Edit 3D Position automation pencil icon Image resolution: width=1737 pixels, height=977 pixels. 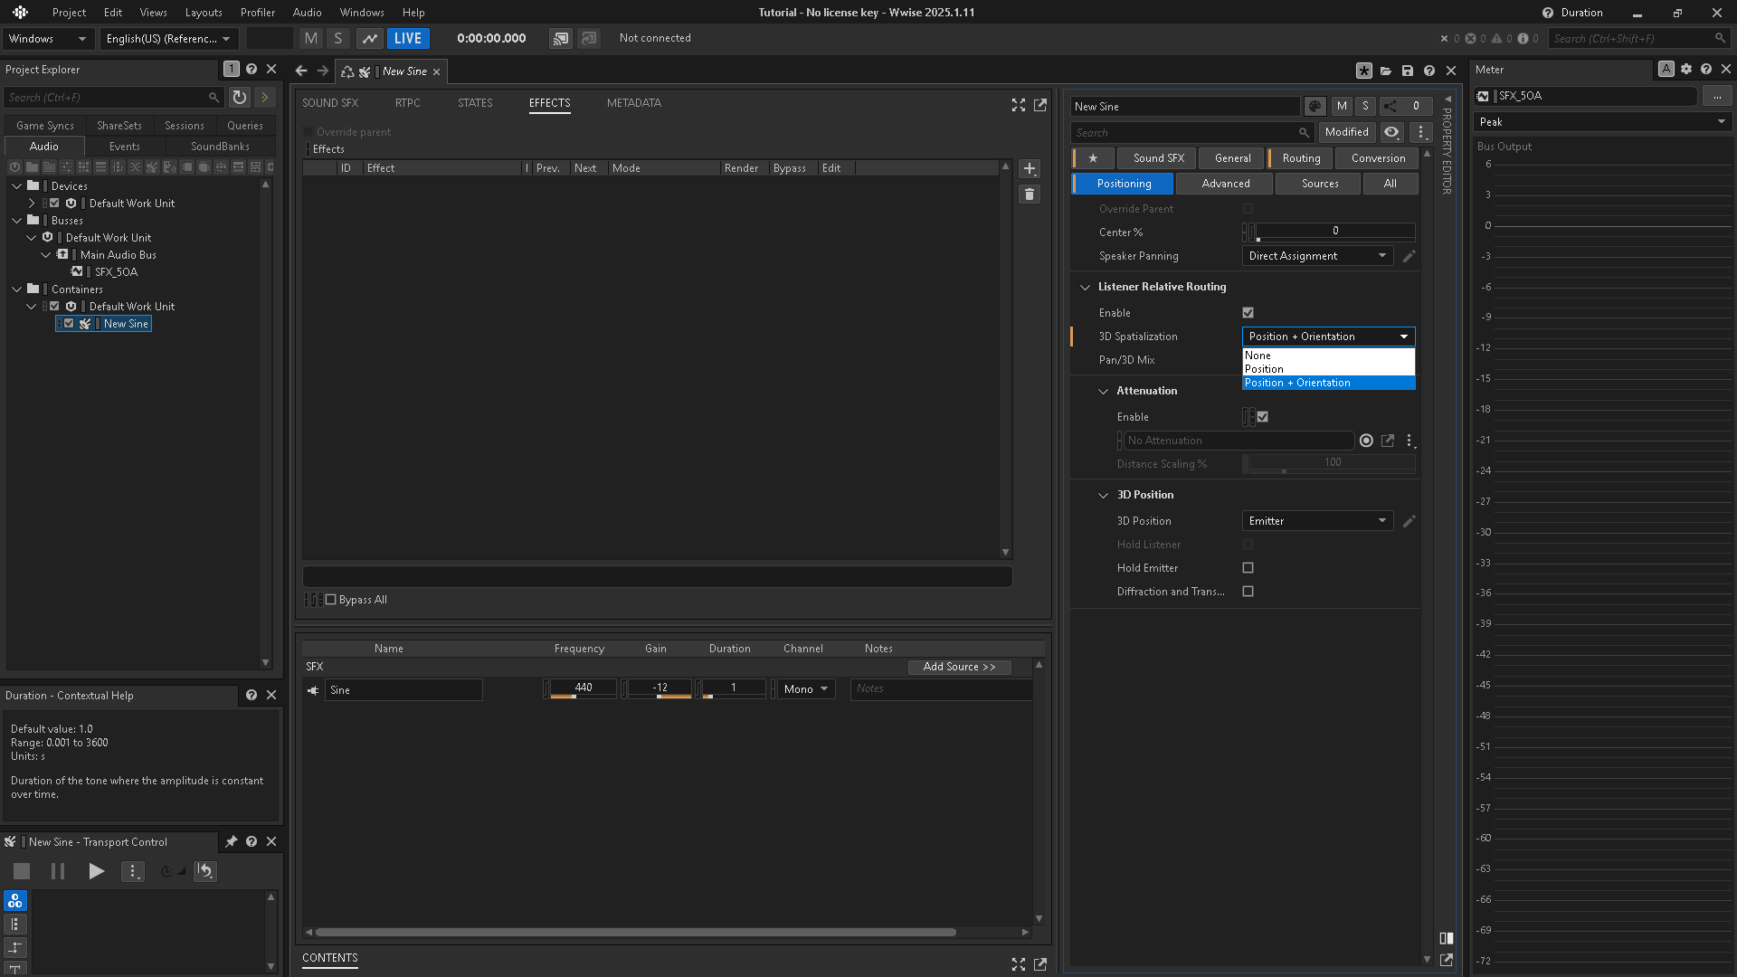click(1409, 521)
